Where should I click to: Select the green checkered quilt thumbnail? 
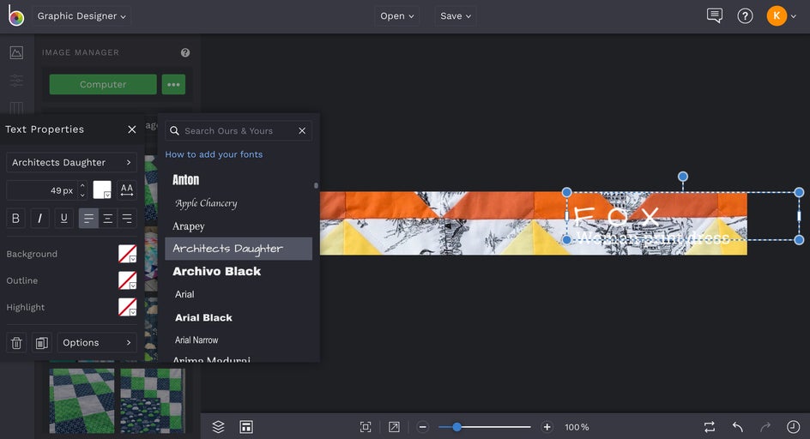tap(82, 400)
